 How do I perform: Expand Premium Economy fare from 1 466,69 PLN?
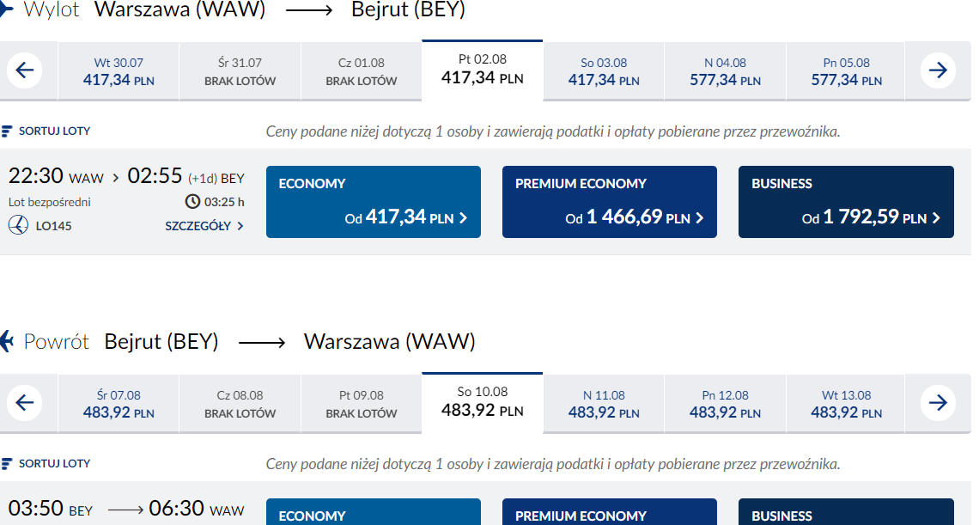610,202
